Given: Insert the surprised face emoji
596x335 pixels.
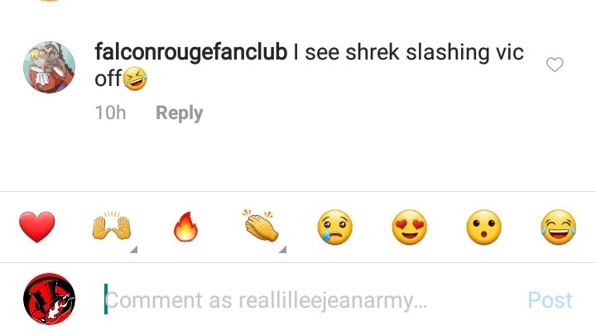Looking at the screenshot, I should click(x=484, y=227).
